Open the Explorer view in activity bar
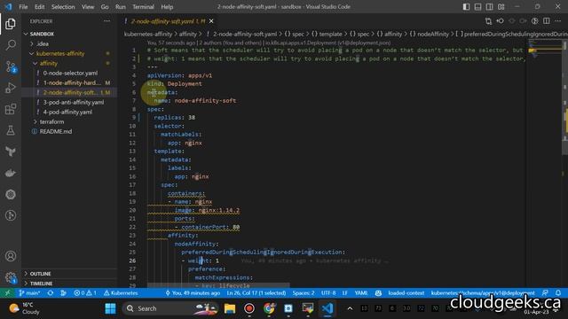The height and width of the screenshot is (319, 568). pyautogui.click(x=11, y=24)
